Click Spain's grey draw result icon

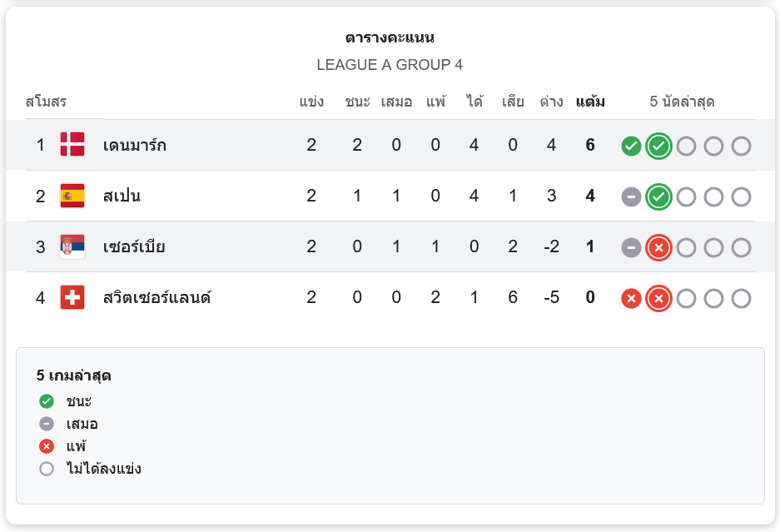[x=631, y=197]
